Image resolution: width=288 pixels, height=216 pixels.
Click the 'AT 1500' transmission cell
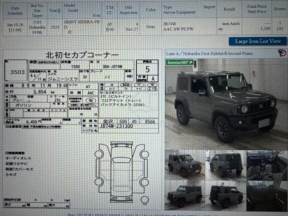click(109, 27)
